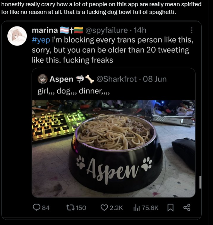Open Aspen's small profile avatar

[42, 79]
